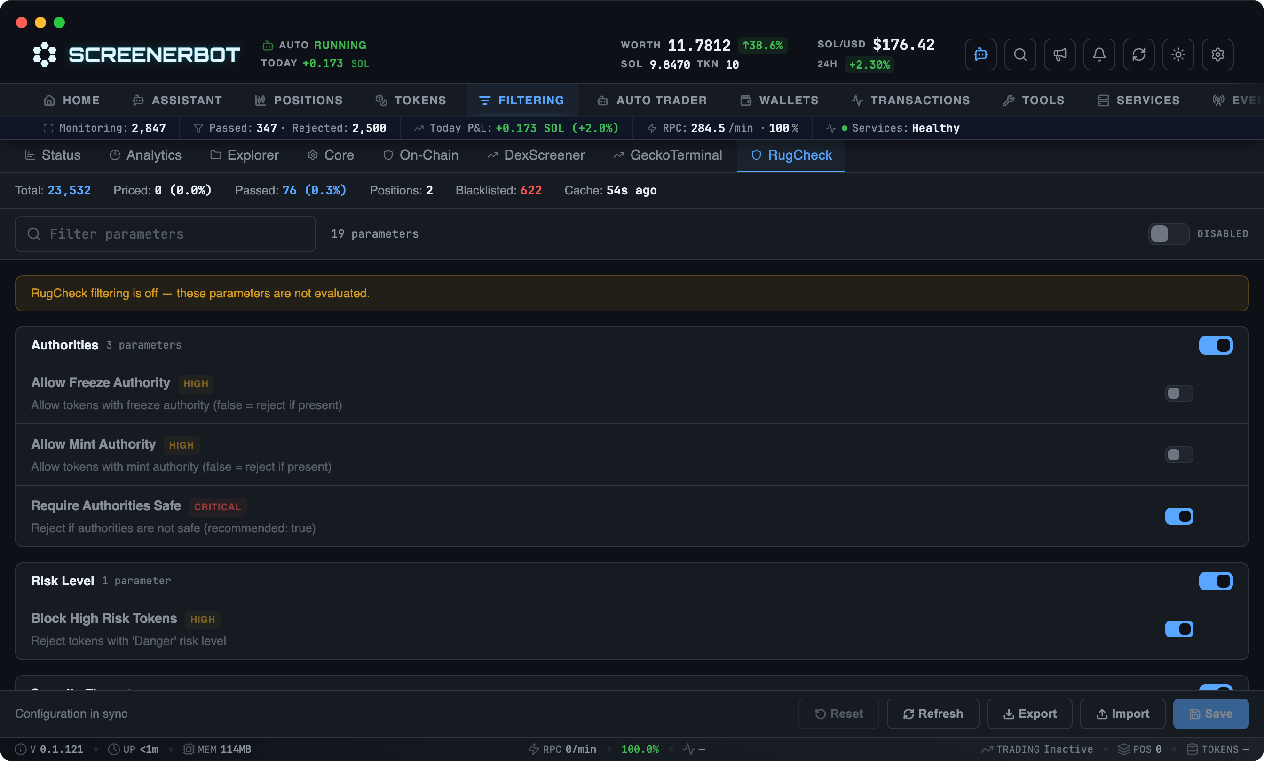Switch to the Analytics sub-tab
This screenshot has width=1264, height=761.
click(145, 155)
